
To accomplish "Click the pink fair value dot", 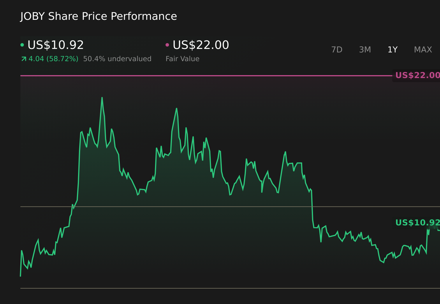I will point(167,45).
